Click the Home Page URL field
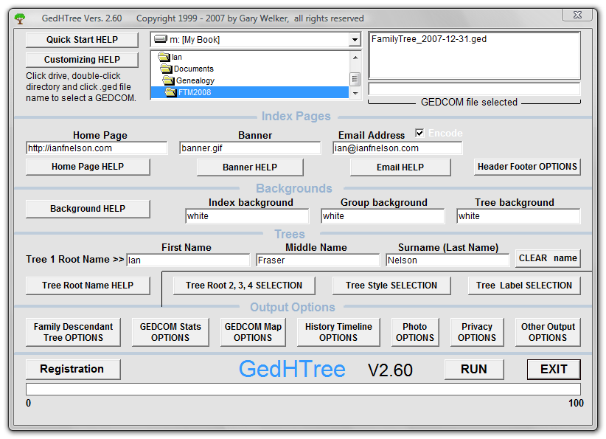The image size is (606, 439). [97, 148]
